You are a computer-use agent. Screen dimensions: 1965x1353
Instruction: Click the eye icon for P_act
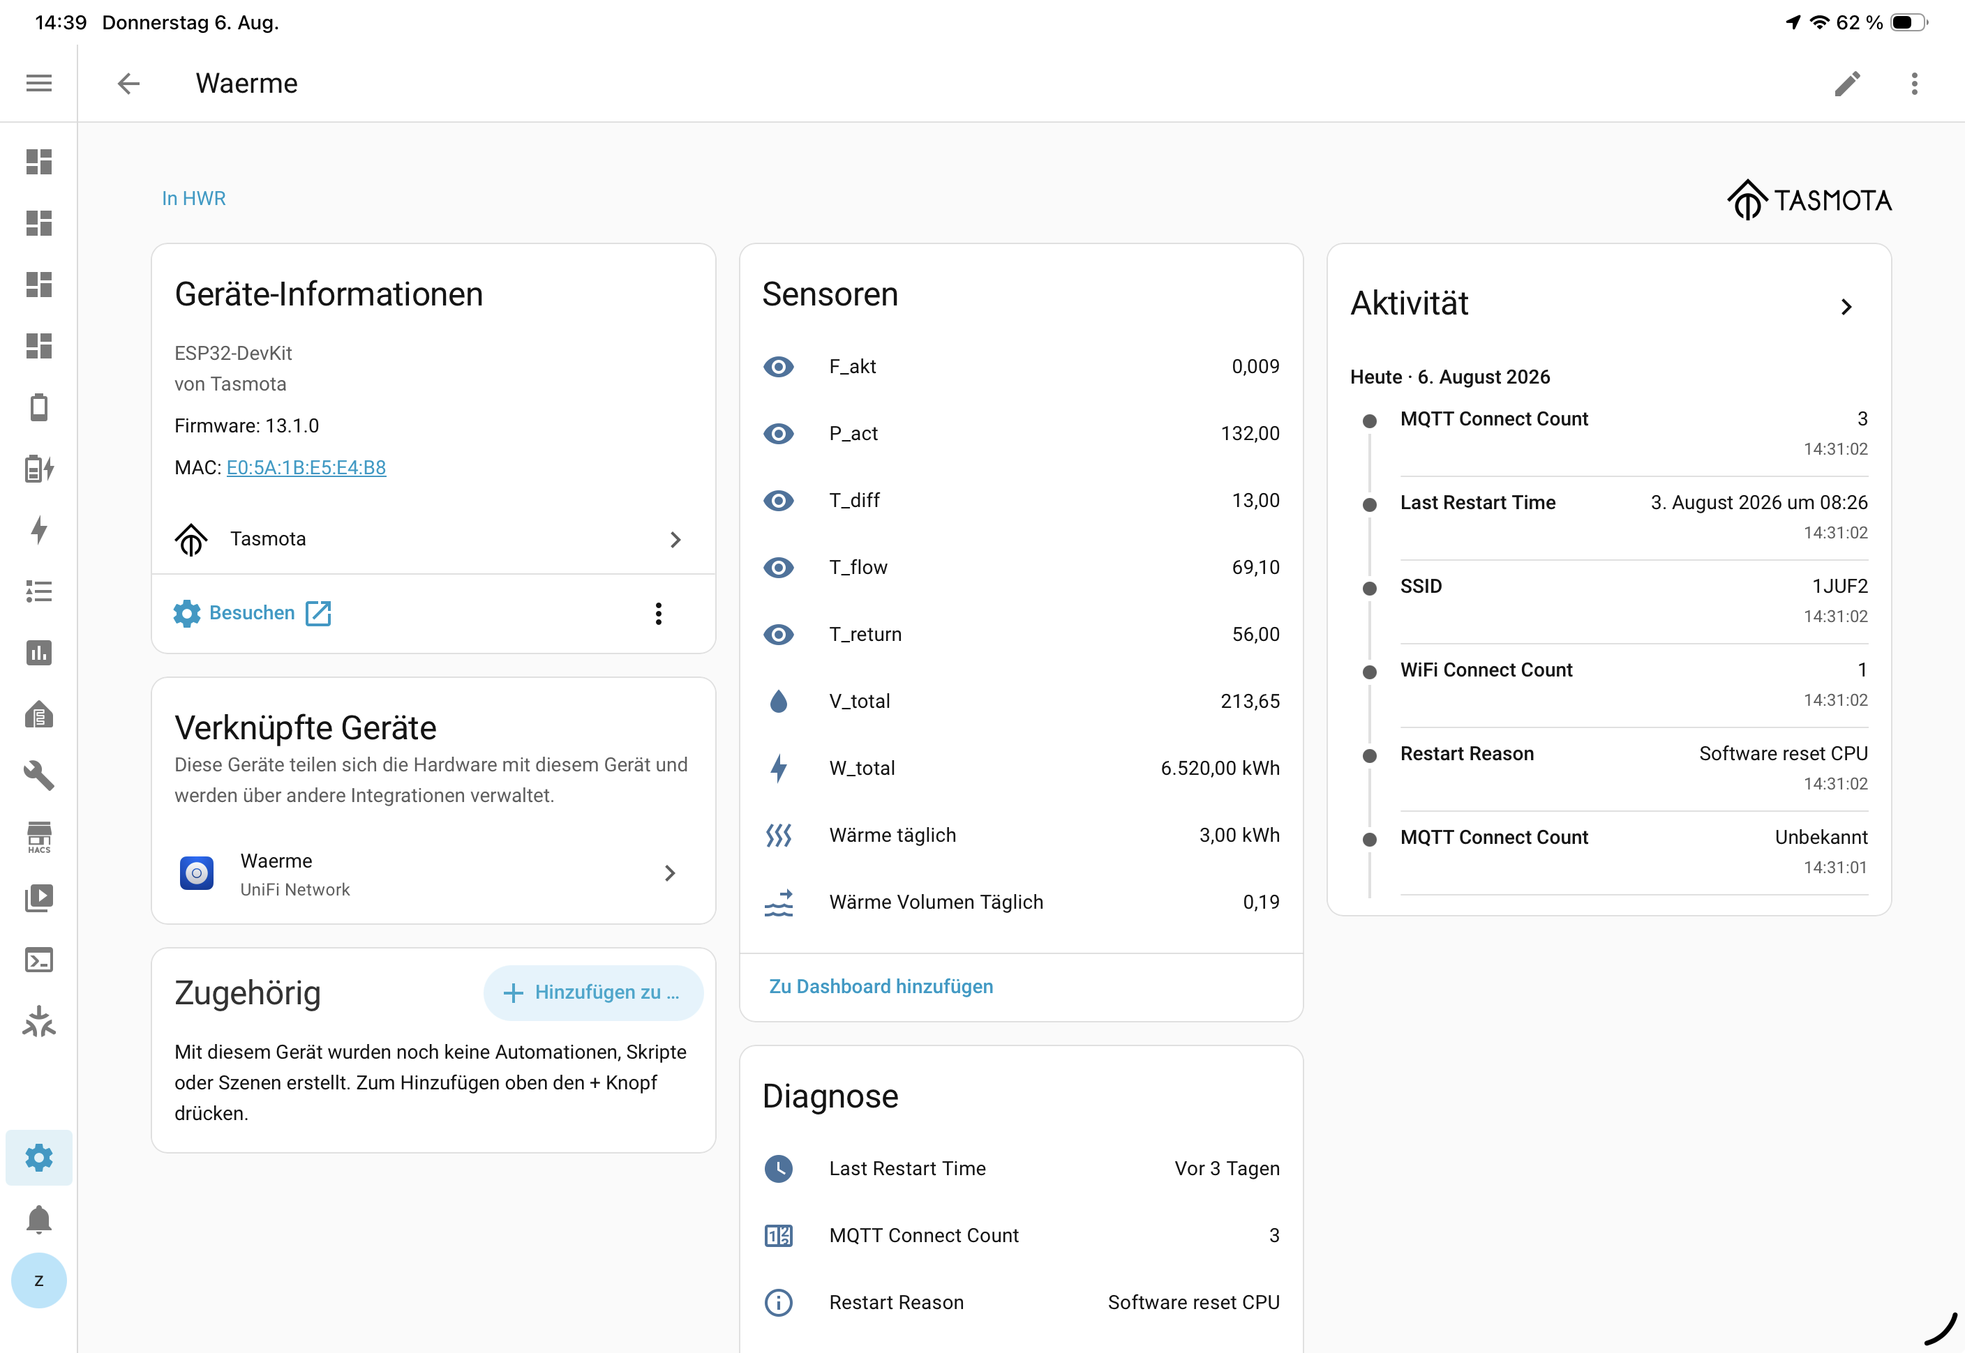pyautogui.click(x=777, y=433)
